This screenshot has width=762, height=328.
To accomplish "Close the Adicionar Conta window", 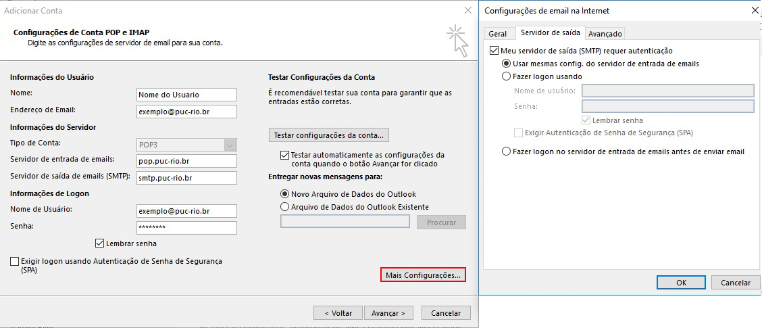I will pos(467,10).
